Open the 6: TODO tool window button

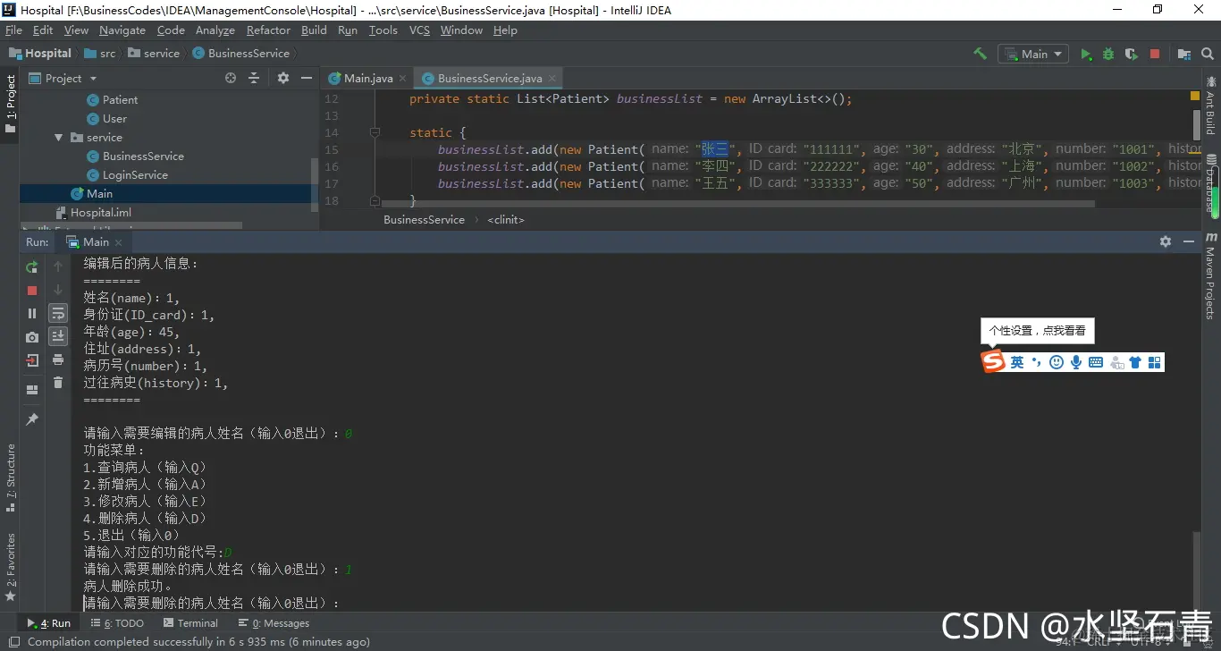[117, 623]
